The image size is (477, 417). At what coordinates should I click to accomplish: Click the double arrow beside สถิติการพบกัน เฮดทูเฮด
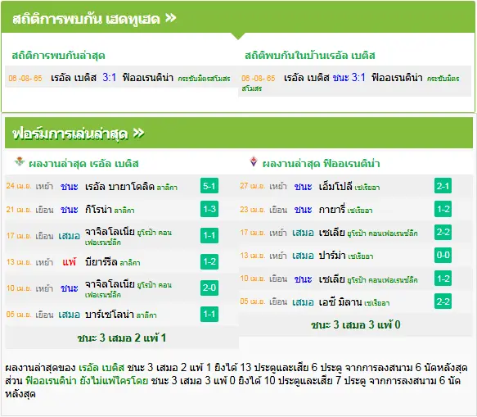pos(171,18)
